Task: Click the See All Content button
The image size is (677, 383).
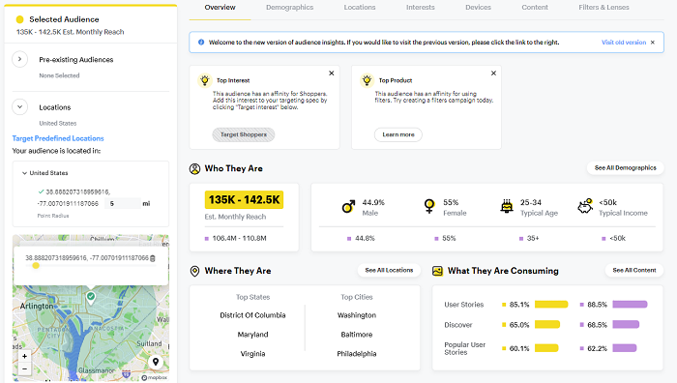Action: (x=634, y=270)
